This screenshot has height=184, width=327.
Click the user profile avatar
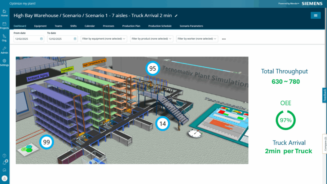(4, 178)
